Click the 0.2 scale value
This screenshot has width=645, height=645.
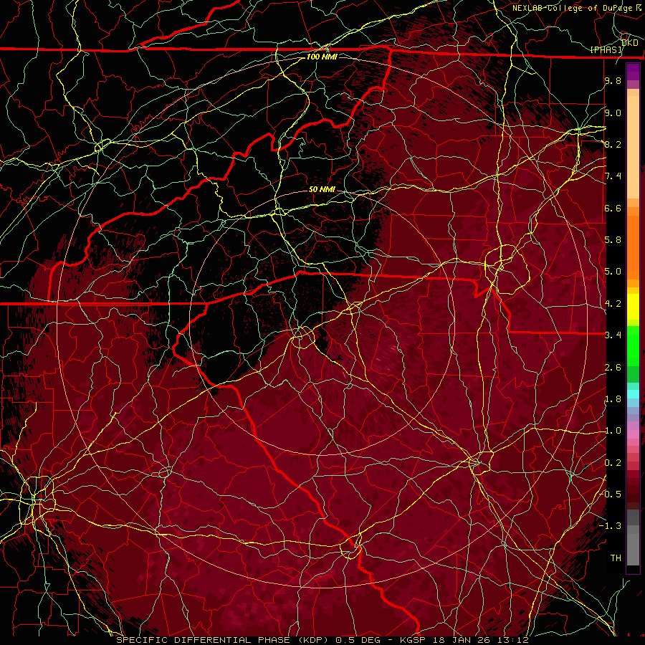pyautogui.click(x=613, y=463)
